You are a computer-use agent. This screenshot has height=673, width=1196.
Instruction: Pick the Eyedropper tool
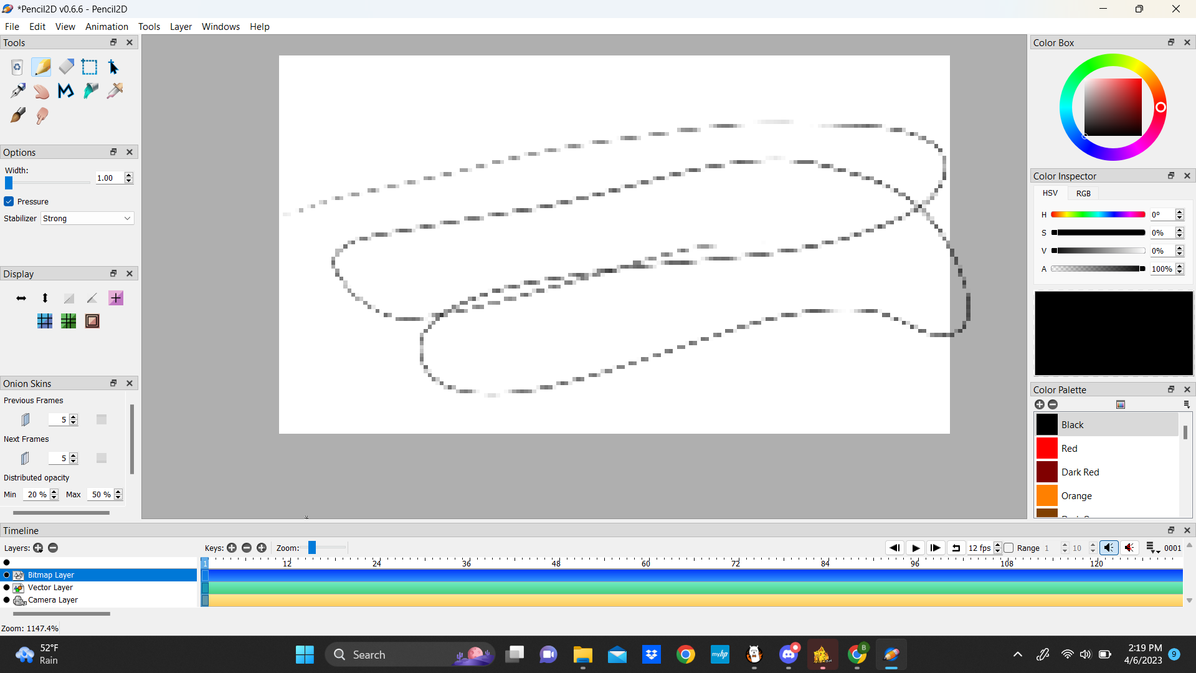point(115,91)
